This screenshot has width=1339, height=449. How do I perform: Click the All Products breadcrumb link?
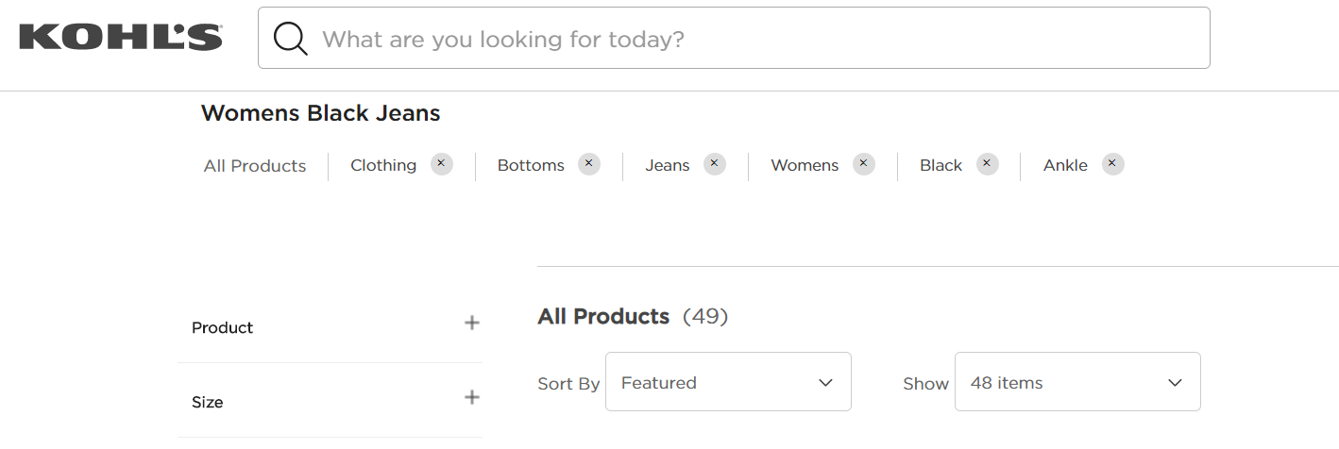[x=255, y=166]
